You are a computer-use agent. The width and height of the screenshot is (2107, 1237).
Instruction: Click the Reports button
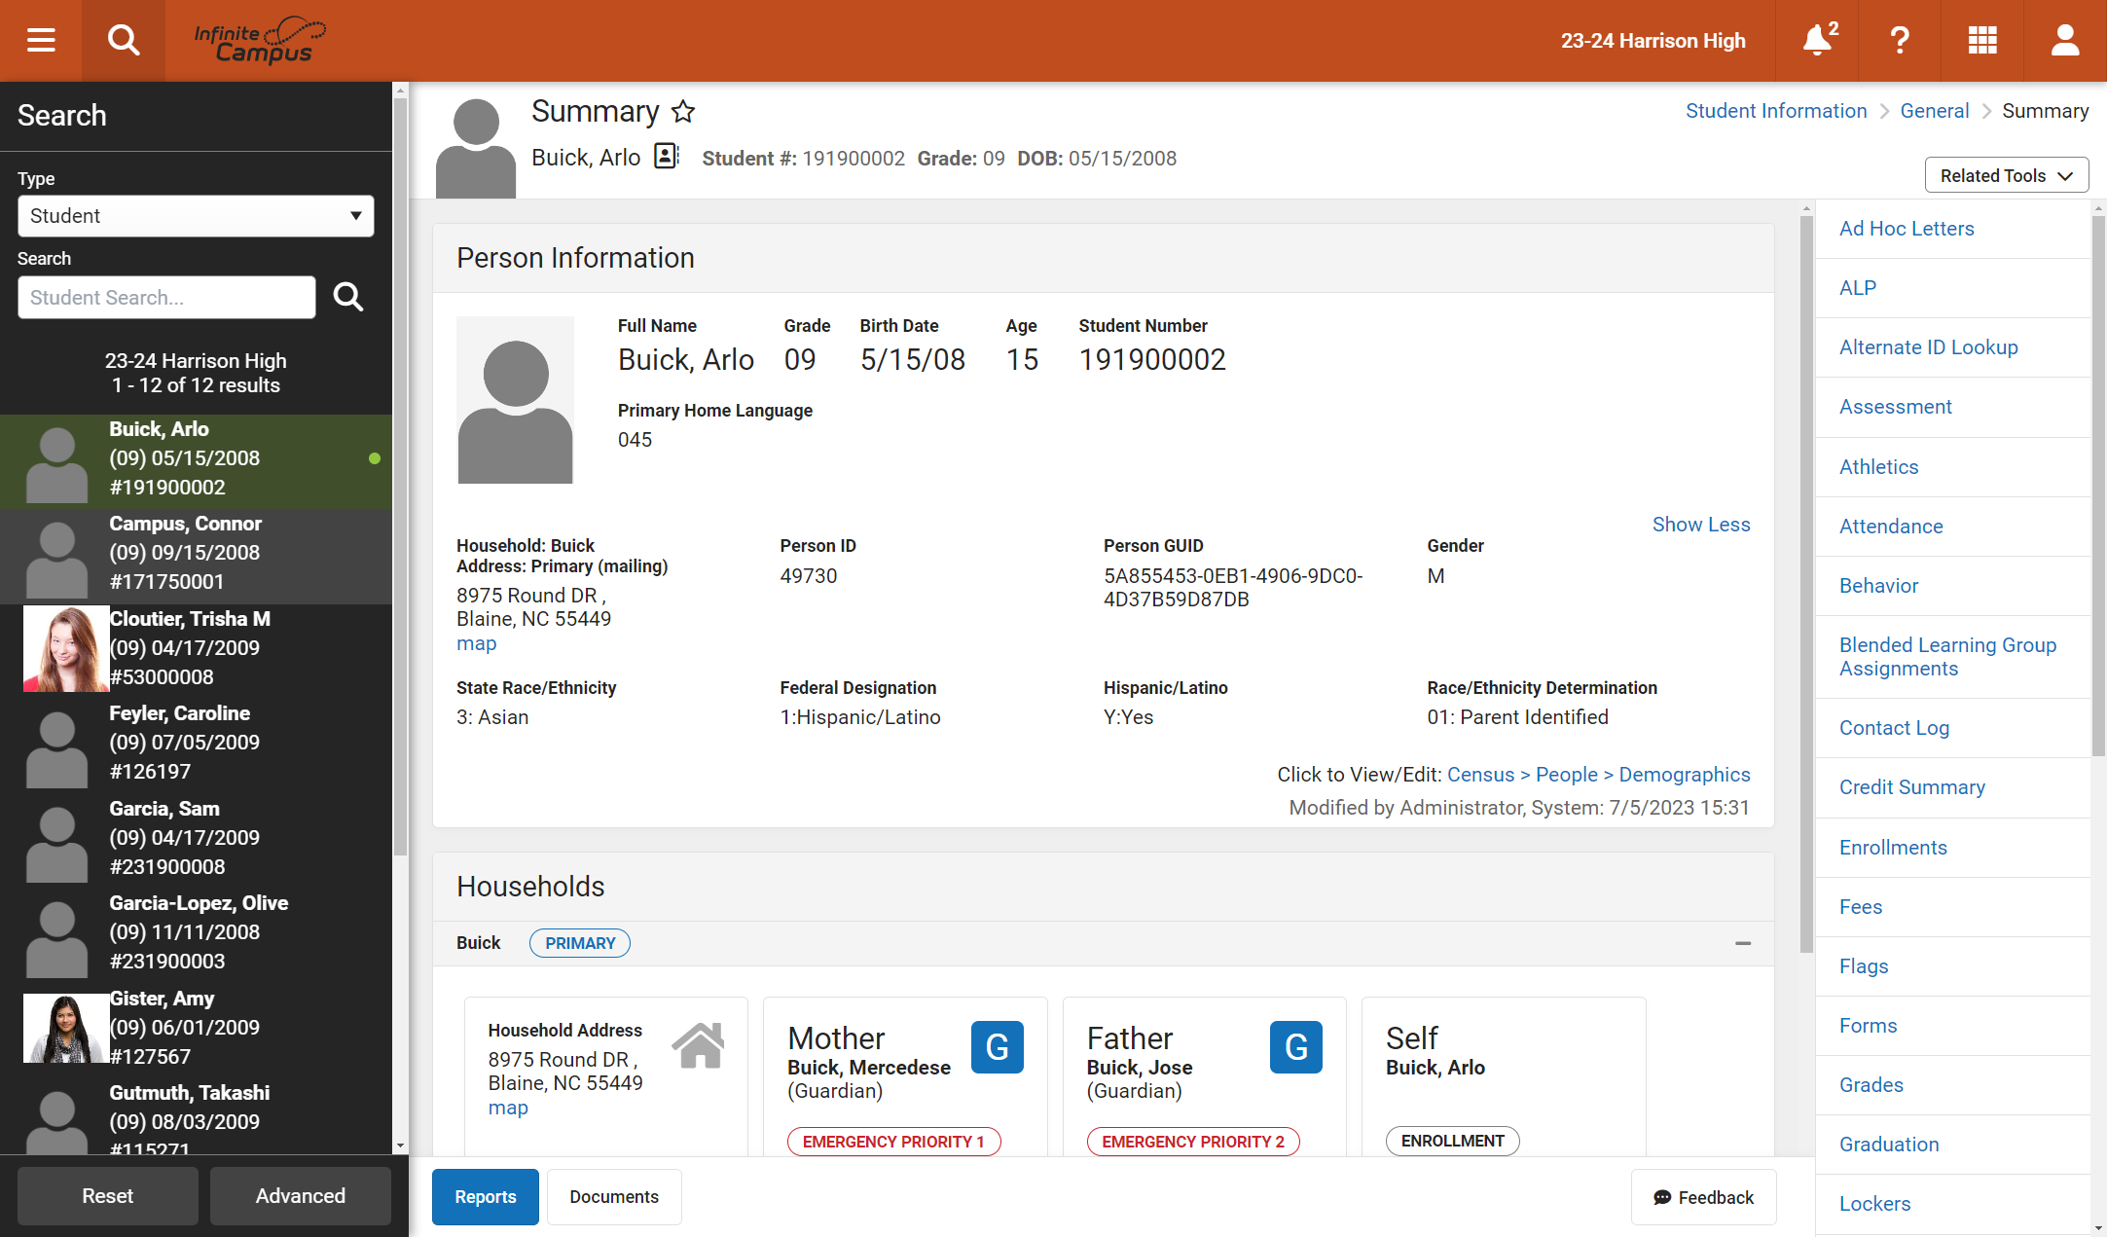click(x=485, y=1196)
